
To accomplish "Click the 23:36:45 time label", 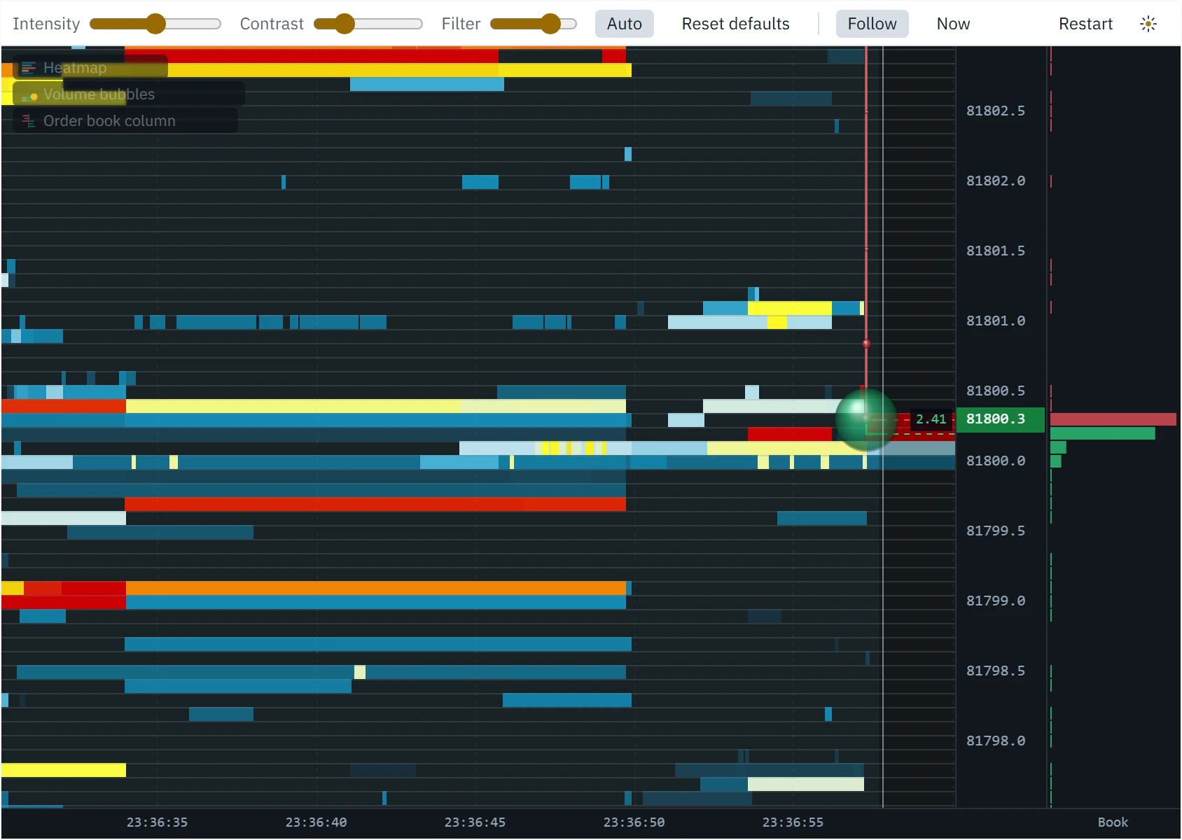I will tap(475, 822).
